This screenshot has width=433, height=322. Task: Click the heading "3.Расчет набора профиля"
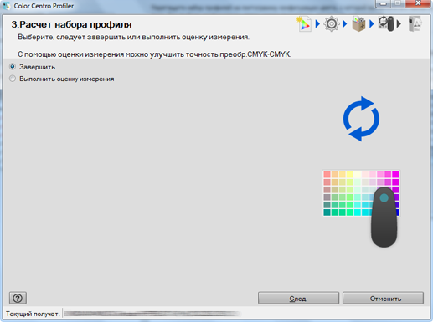point(71,24)
